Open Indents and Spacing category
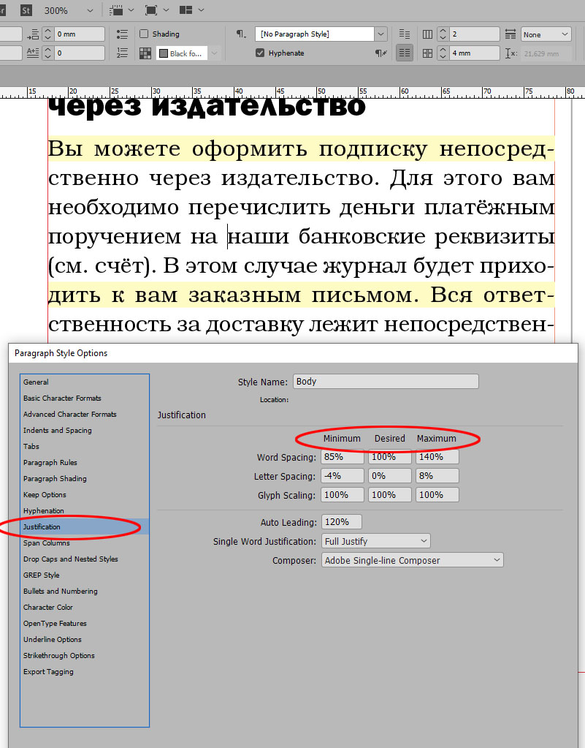The width and height of the screenshot is (585, 748). (x=85, y=430)
